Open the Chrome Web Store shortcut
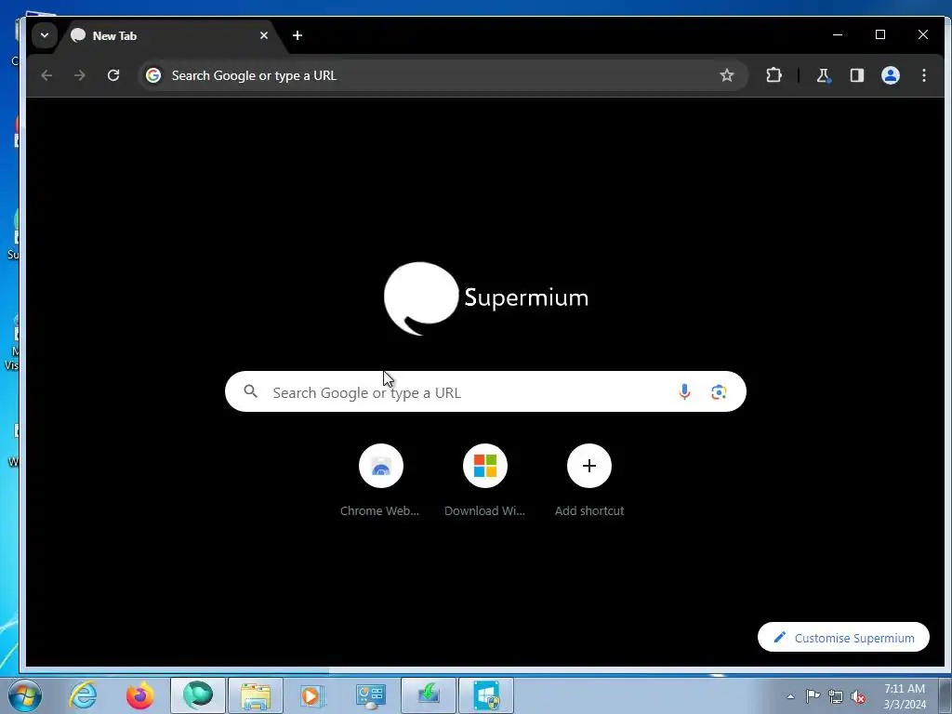Viewport: 952px width, 714px height. pos(380,481)
